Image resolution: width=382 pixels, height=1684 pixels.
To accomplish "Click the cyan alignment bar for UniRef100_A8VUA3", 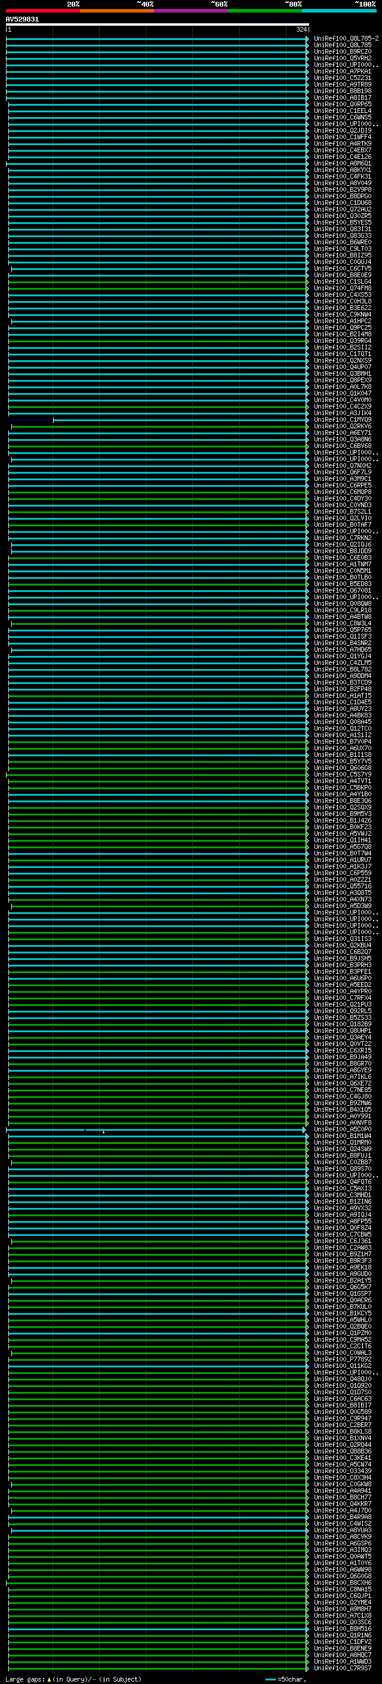I will click(157, 1530).
